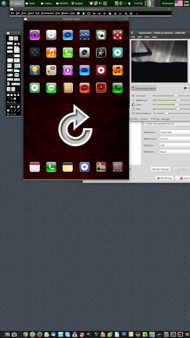Pick the checkbox control in LiveCode tools palette
The height and width of the screenshot is (338, 190).
(x=15, y=44)
